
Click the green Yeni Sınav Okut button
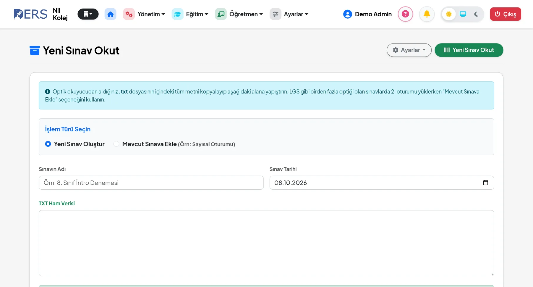pyautogui.click(x=469, y=50)
